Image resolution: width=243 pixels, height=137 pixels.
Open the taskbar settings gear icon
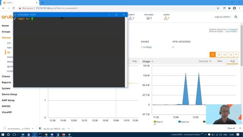pos(69,134)
